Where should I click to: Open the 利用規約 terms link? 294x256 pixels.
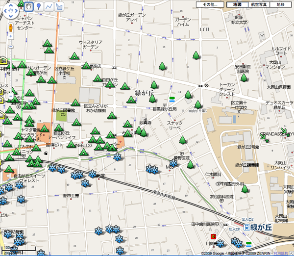click(x=281, y=253)
